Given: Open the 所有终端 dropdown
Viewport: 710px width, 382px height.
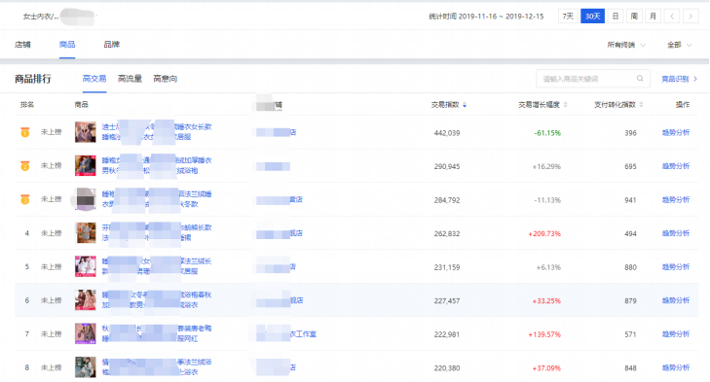Looking at the screenshot, I should (x=626, y=45).
